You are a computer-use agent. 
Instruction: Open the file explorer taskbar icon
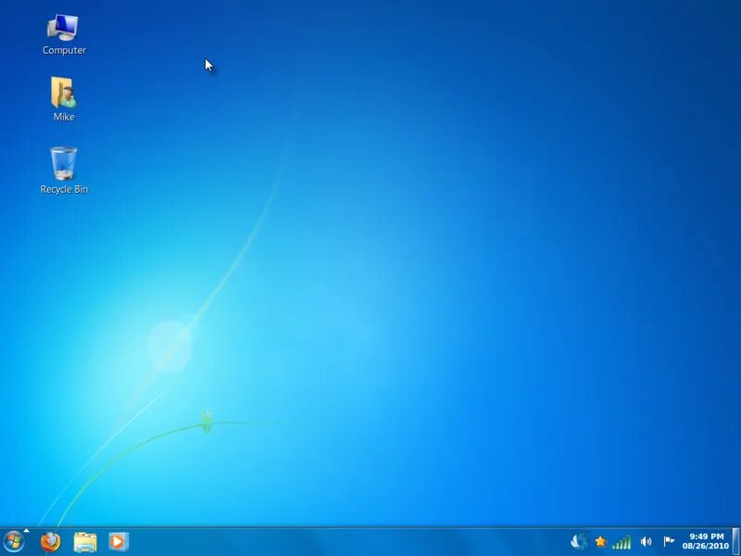[x=85, y=542]
